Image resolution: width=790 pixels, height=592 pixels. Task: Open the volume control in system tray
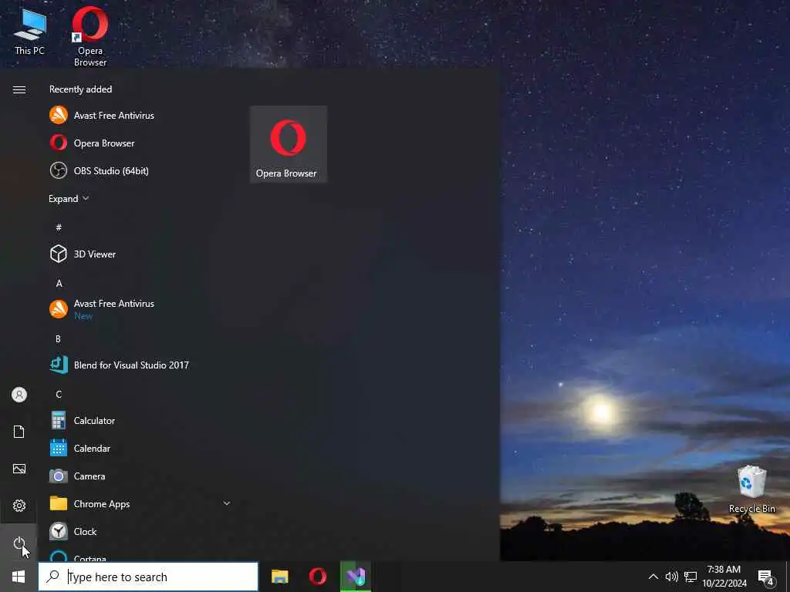[x=672, y=577]
